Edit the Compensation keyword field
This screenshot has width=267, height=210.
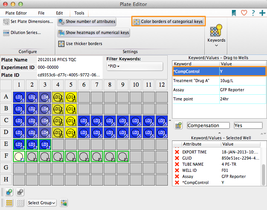[208, 126]
